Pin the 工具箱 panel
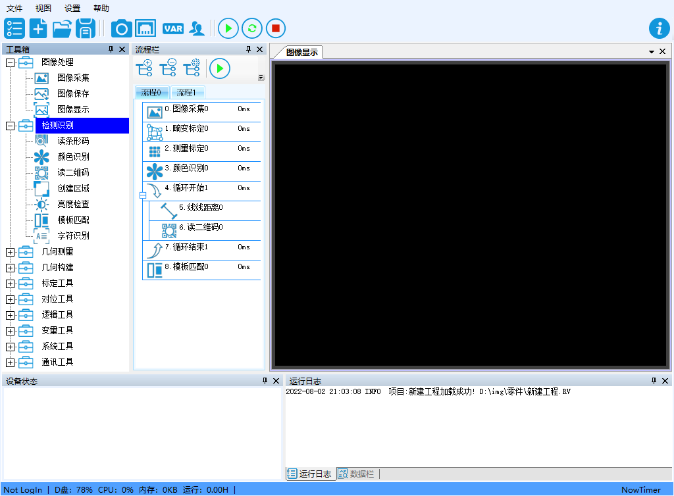 [x=111, y=49]
